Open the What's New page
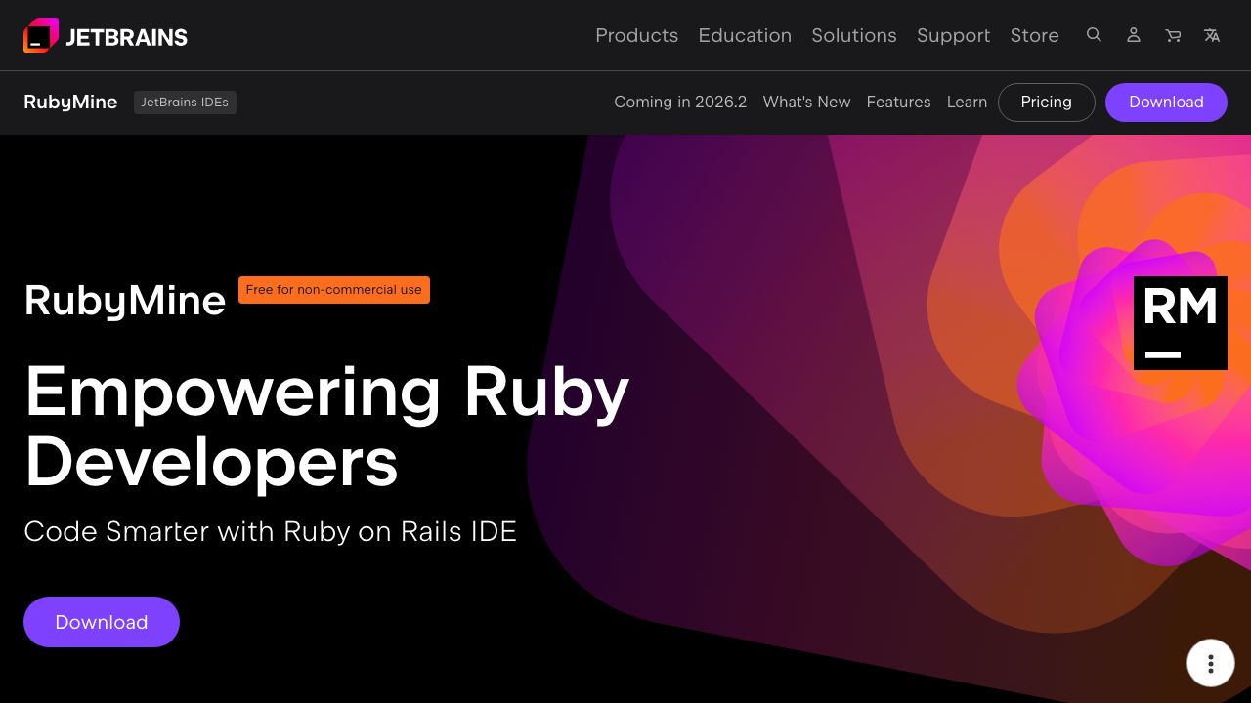 point(806,102)
